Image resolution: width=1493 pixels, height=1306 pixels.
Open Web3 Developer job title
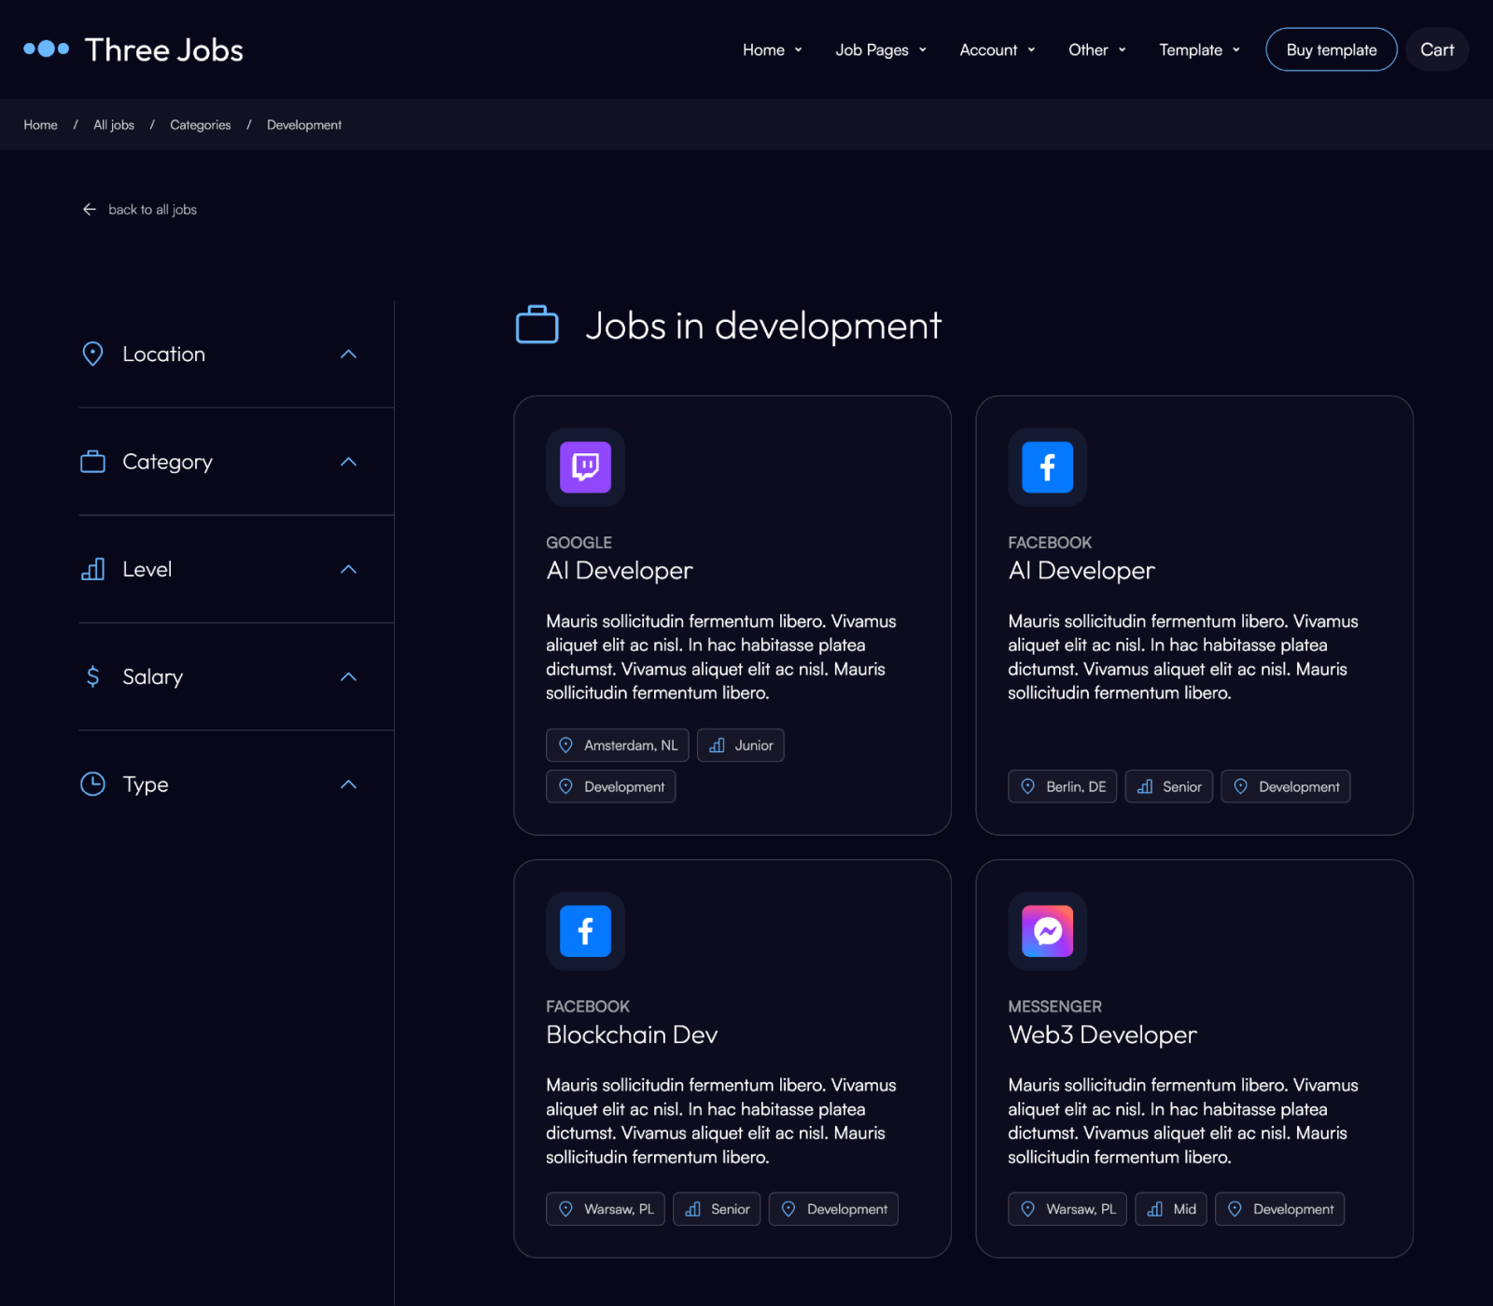(1102, 1035)
